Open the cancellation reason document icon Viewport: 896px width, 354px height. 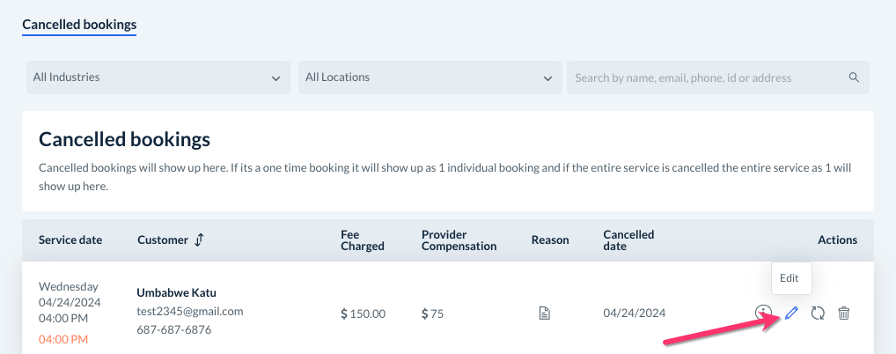[x=545, y=313]
